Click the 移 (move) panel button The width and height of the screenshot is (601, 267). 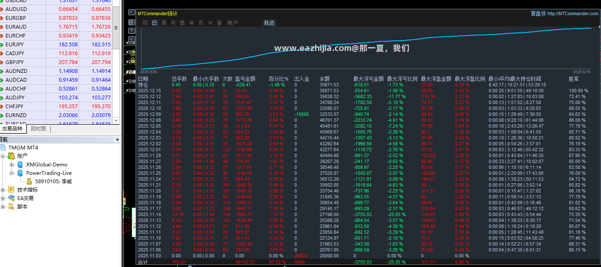[132, 22]
